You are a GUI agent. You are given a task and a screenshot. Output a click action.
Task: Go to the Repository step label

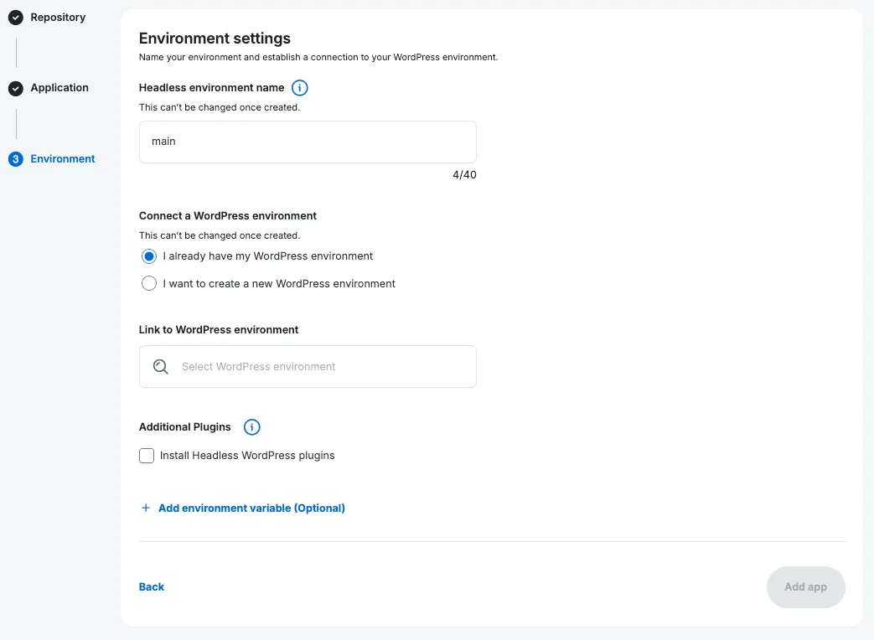(58, 18)
